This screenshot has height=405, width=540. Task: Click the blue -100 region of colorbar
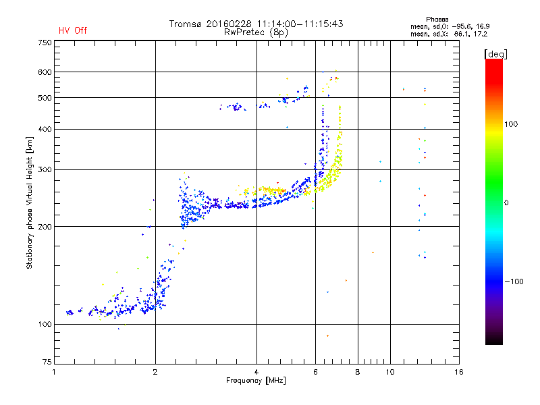point(494,281)
